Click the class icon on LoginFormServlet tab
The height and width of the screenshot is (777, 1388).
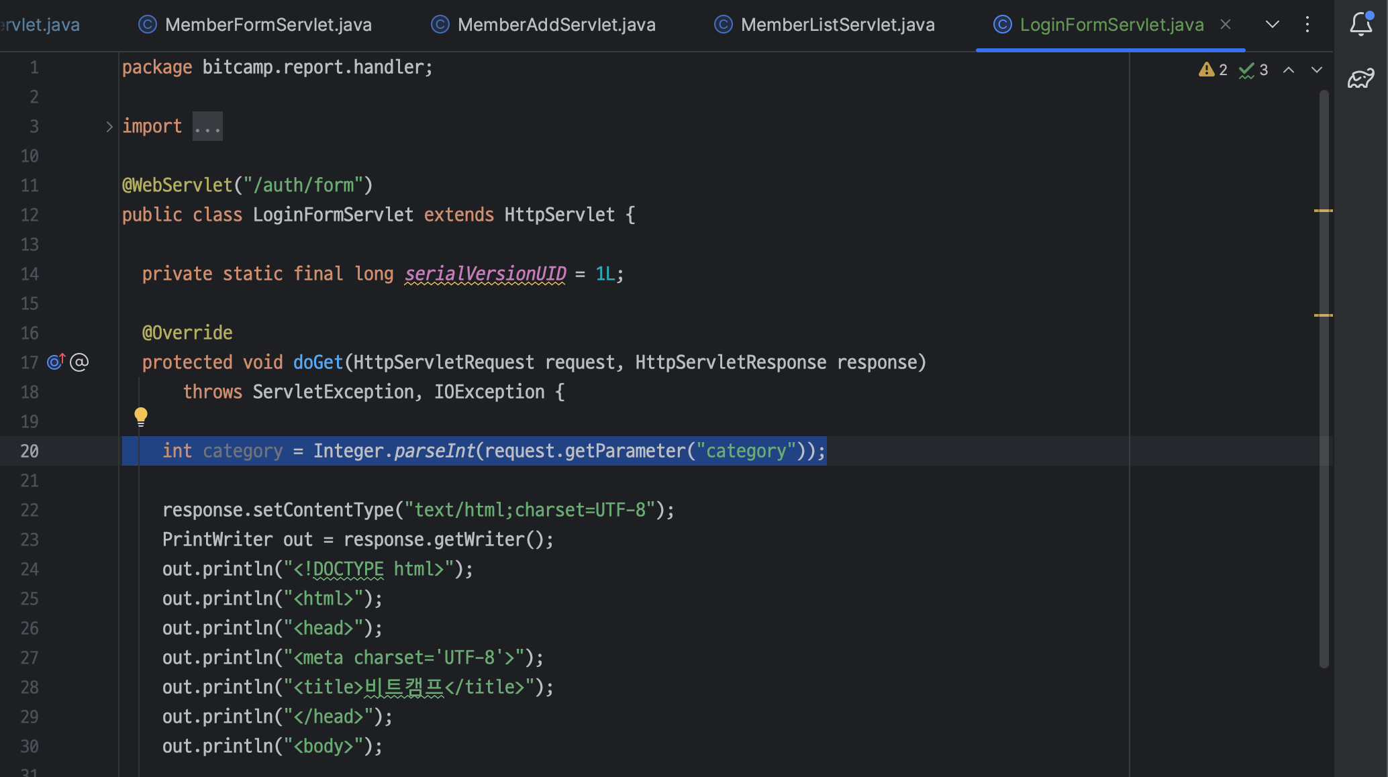pos(1002,25)
